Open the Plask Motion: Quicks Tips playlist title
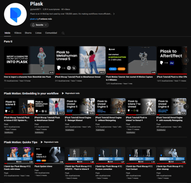The width and height of the screenshot is (191, 183). [21, 142]
